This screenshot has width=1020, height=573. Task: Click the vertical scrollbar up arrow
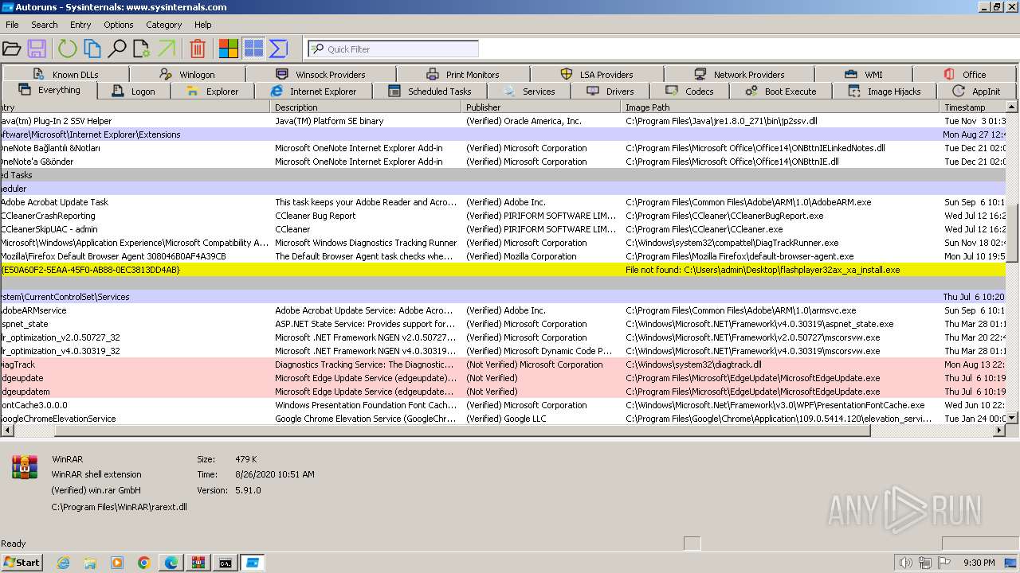[1012, 107]
